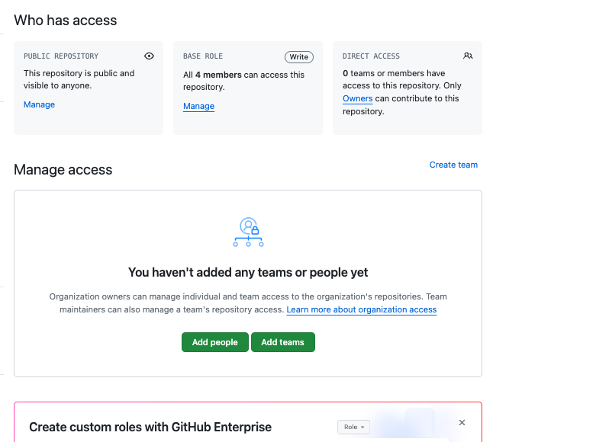
Task: Click the people icon in Direct Access card
Action: tap(468, 56)
